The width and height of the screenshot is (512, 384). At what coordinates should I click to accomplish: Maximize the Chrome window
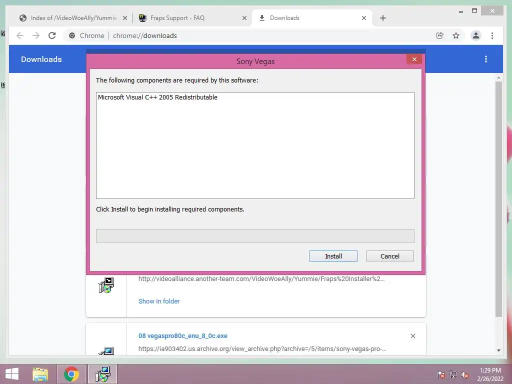(x=474, y=11)
